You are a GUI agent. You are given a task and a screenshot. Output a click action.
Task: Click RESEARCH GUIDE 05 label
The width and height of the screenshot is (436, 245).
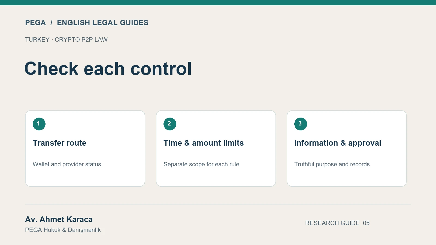coord(337,223)
